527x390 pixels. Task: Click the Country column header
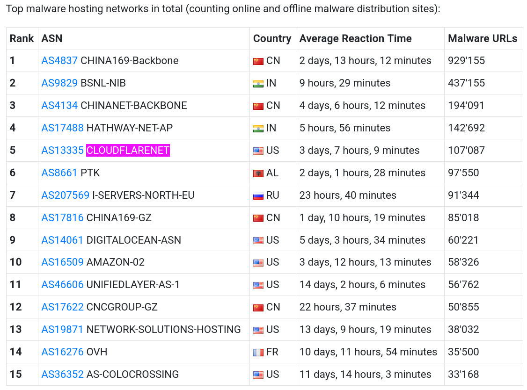pos(272,39)
